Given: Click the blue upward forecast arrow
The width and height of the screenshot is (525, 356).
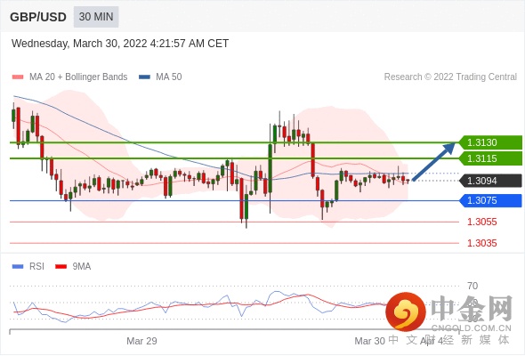Looking at the screenshot, I should pyautogui.click(x=434, y=162).
